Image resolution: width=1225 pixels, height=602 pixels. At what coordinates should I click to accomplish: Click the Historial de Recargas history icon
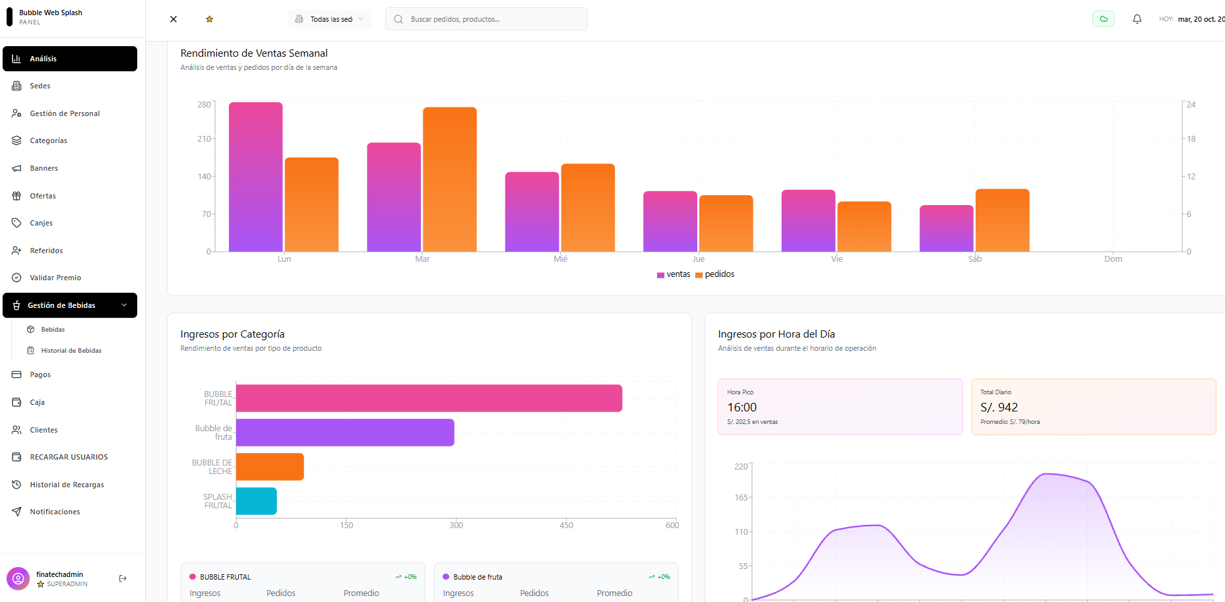pos(16,485)
